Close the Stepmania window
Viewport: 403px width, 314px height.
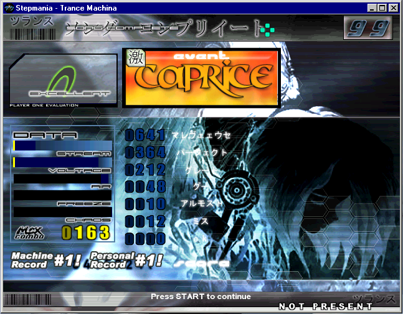coord(394,8)
